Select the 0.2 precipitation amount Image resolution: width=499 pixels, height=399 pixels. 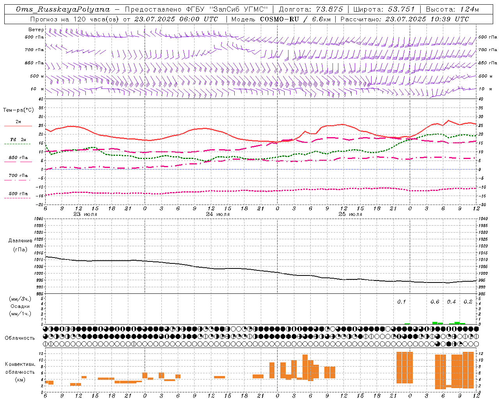tap(468, 302)
